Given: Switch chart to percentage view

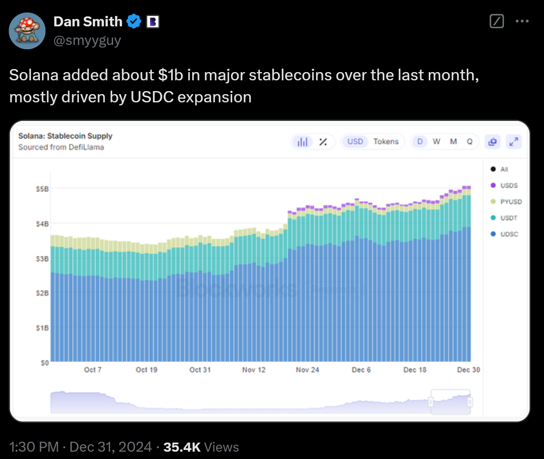Looking at the screenshot, I should coord(323,142).
